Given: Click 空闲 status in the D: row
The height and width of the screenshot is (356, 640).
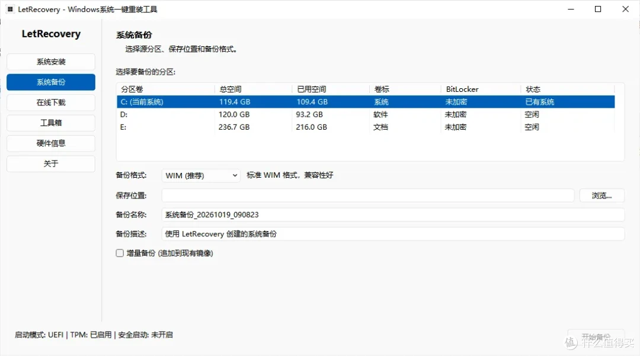Looking at the screenshot, I should (532, 114).
